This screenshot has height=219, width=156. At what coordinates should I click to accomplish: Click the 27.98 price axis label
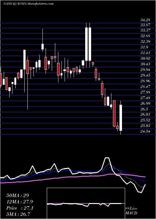click(145, 92)
